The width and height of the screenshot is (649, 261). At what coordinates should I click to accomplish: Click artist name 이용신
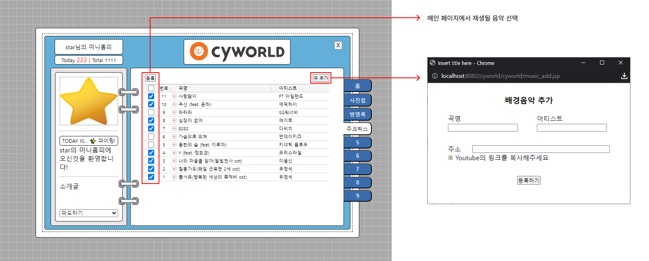pos(286,161)
